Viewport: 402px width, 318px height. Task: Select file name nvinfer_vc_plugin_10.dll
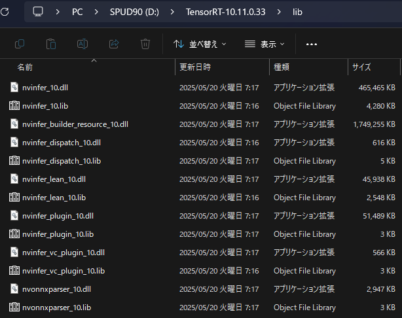[x=64, y=253]
